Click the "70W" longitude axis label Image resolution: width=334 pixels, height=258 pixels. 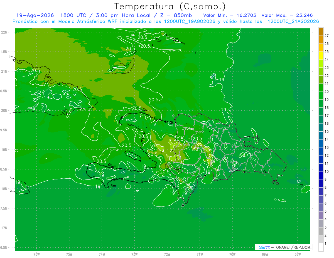pos(232,254)
